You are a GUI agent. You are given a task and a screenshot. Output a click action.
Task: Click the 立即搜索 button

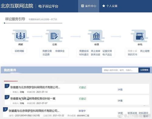click(144, 70)
